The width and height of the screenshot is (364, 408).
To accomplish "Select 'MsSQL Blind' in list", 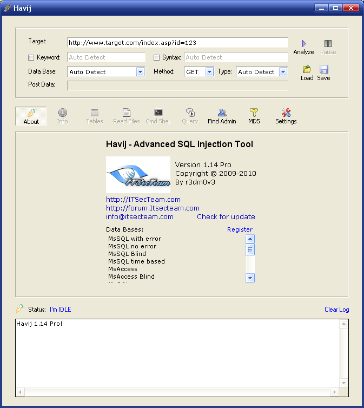I will (x=127, y=254).
